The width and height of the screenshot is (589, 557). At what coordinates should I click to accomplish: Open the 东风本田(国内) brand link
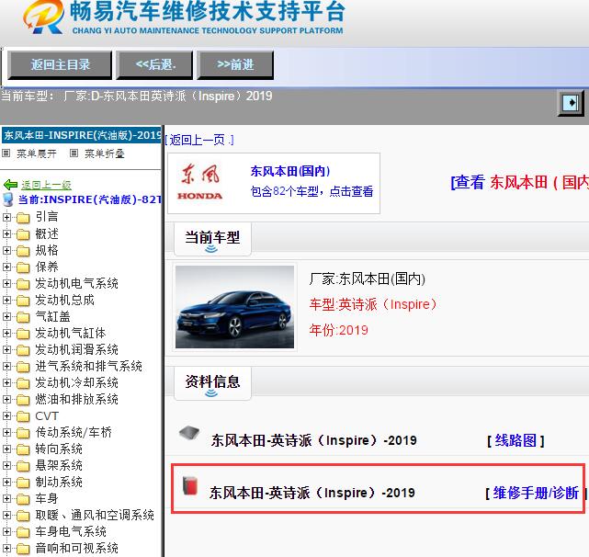coord(290,171)
